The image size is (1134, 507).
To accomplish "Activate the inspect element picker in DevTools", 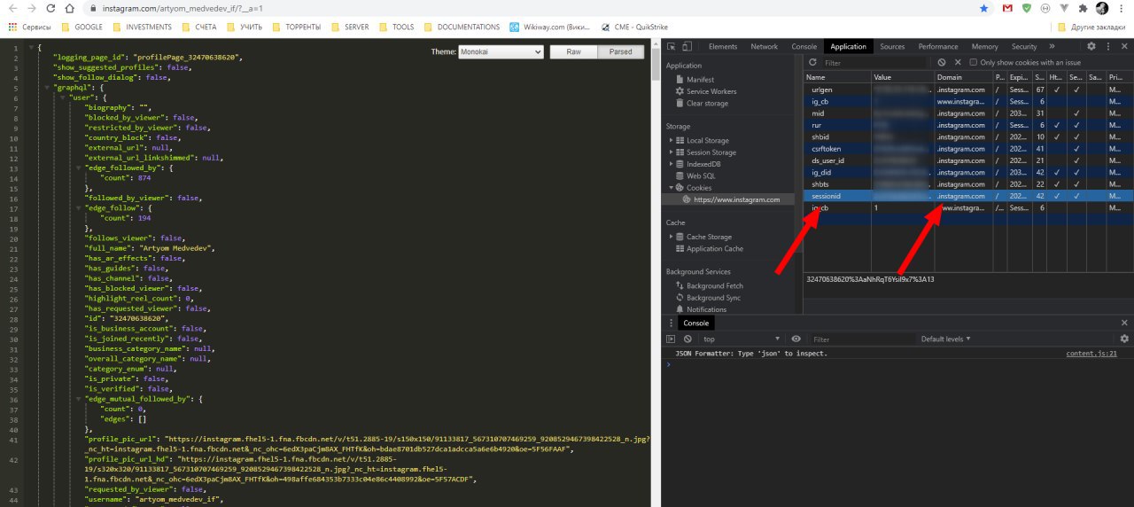I will coord(672,46).
